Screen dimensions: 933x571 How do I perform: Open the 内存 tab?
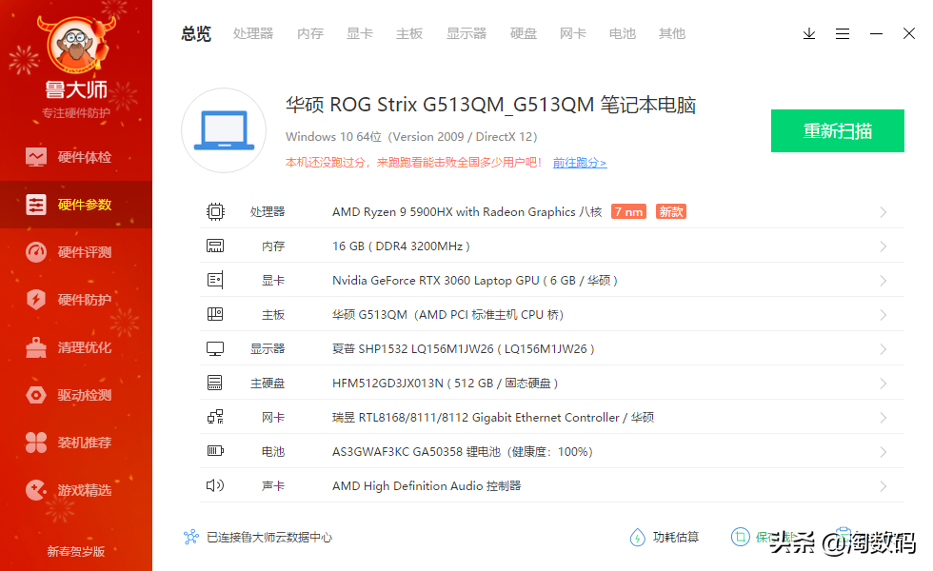click(310, 34)
